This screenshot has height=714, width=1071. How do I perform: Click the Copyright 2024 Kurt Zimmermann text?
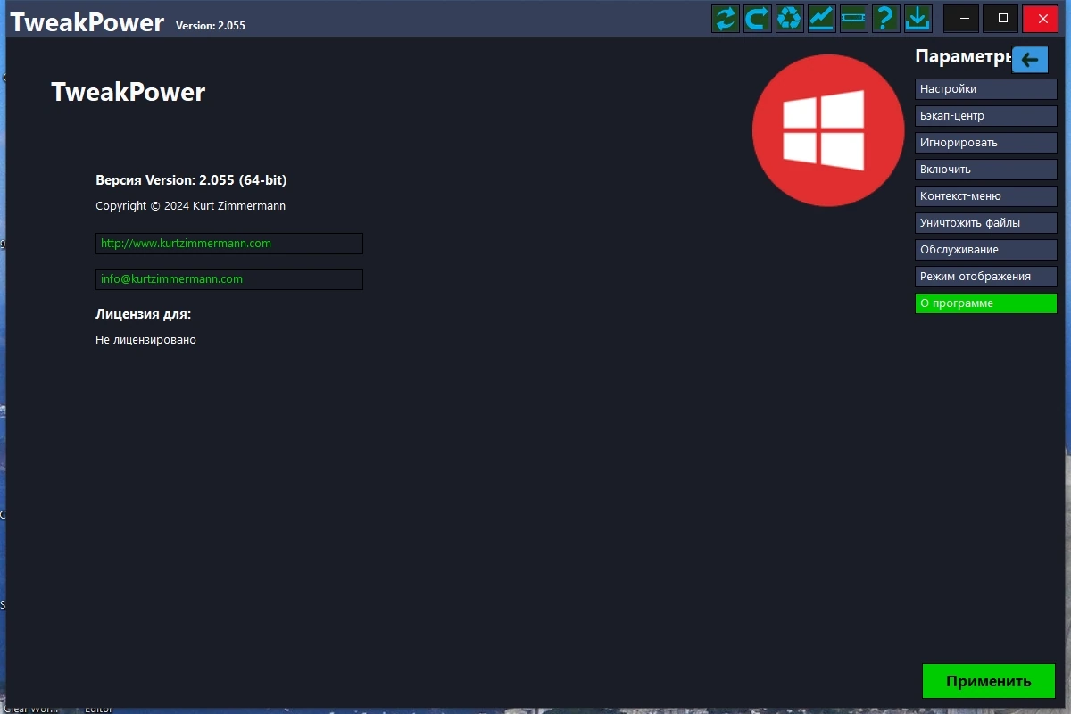(x=191, y=206)
